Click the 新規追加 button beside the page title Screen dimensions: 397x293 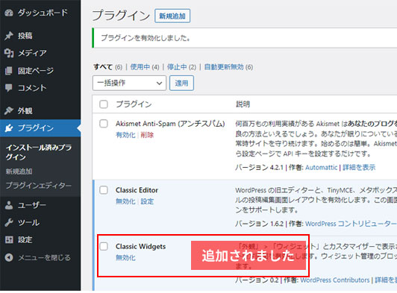(x=172, y=16)
